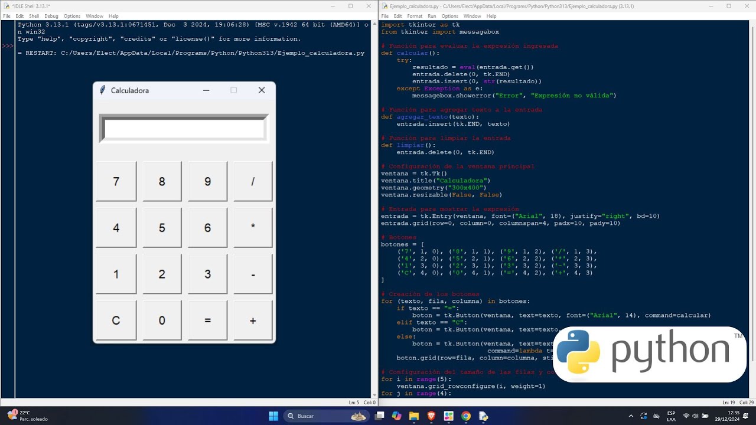Image resolution: width=756 pixels, height=425 pixels.
Task: Open File menu in IDLE Shell window
Action: [6, 16]
